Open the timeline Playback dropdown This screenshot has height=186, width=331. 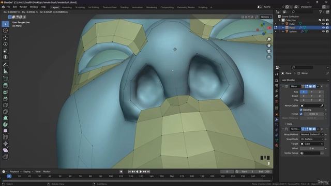tap(16, 172)
